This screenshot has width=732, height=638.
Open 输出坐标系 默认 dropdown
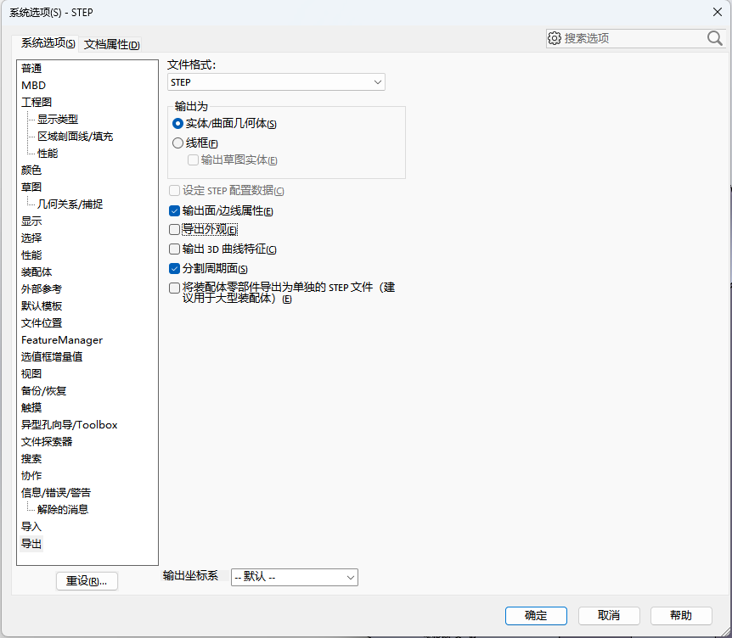(x=295, y=578)
